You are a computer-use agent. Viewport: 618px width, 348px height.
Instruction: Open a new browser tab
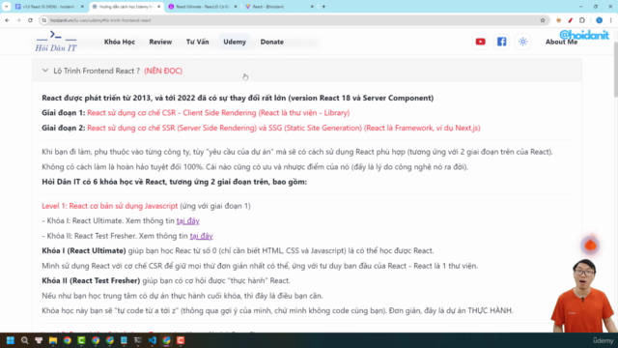(x=323, y=7)
